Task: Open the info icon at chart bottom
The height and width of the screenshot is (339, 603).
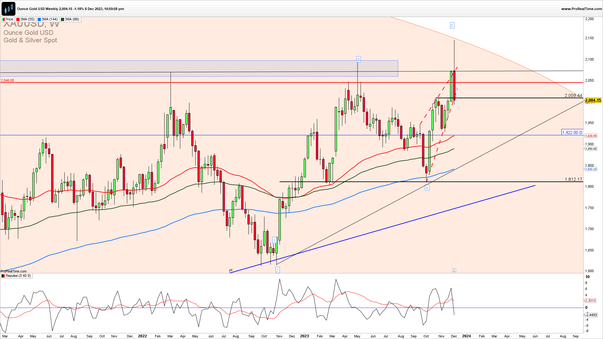Action: point(454,270)
